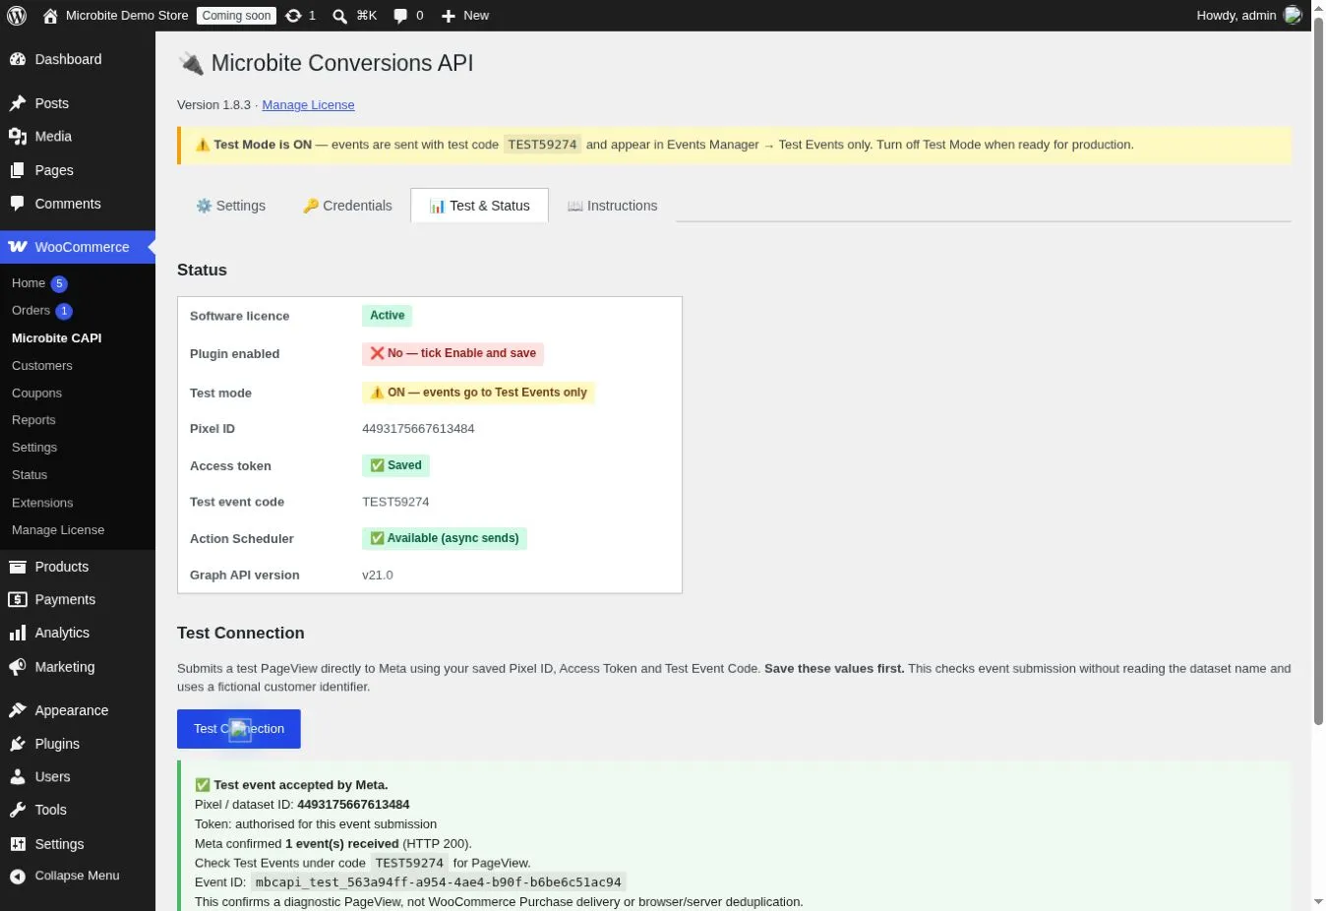Click the Pages icon in the sidebar
This screenshot has height=911, width=1326.
[x=18, y=170]
